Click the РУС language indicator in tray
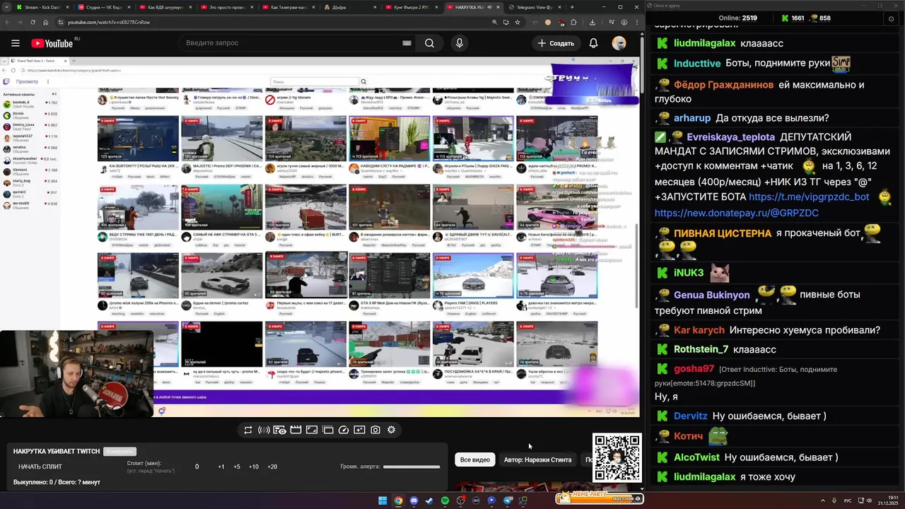The image size is (905, 509). (x=848, y=501)
